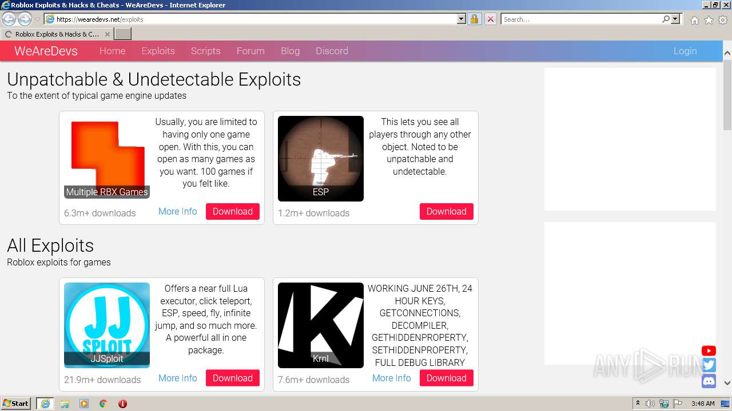Open the Favorites star icon

[x=709, y=20]
